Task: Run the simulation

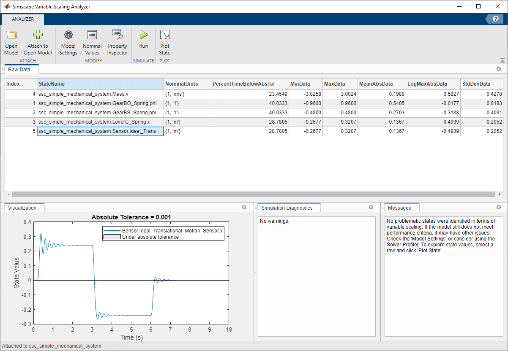Action: click(143, 42)
